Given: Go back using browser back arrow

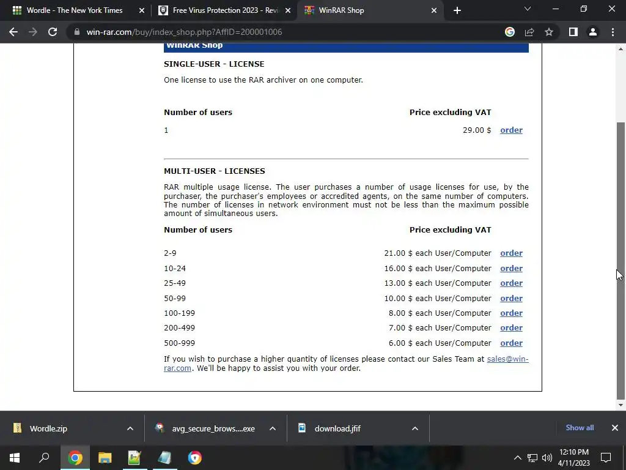Looking at the screenshot, I should [13, 32].
